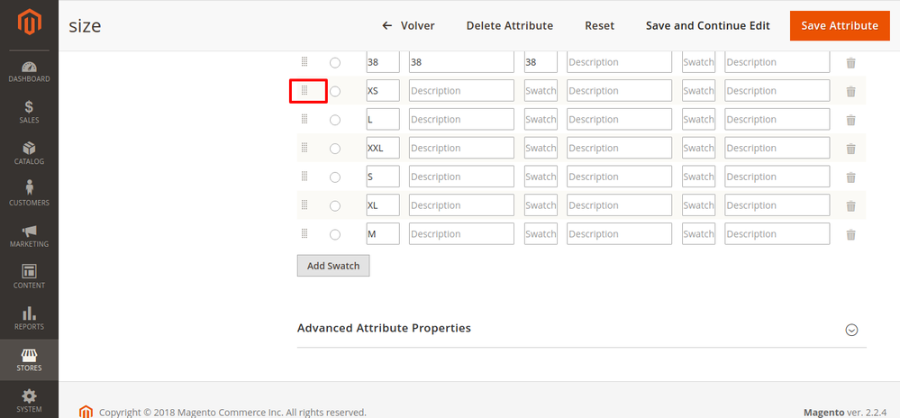The image size is (900, 418).
Task: Click the first Swatch field in XS row
Action: click(541, 91)
